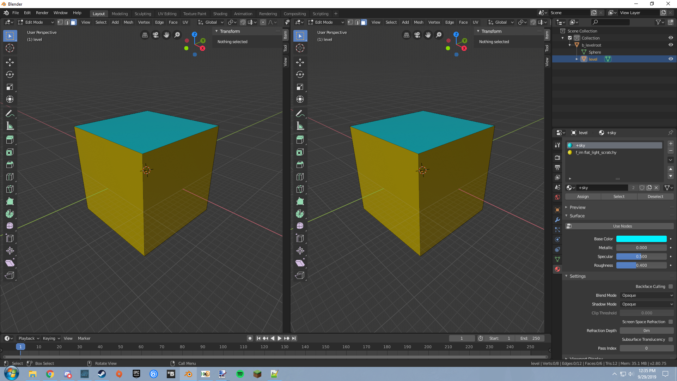Select the Measure tool
Image resolution: width=677 pixels, height=381 pixels.
(x=10, y=126)
